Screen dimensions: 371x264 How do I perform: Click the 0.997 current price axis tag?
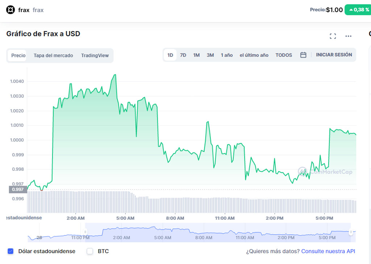pos(18,189)
